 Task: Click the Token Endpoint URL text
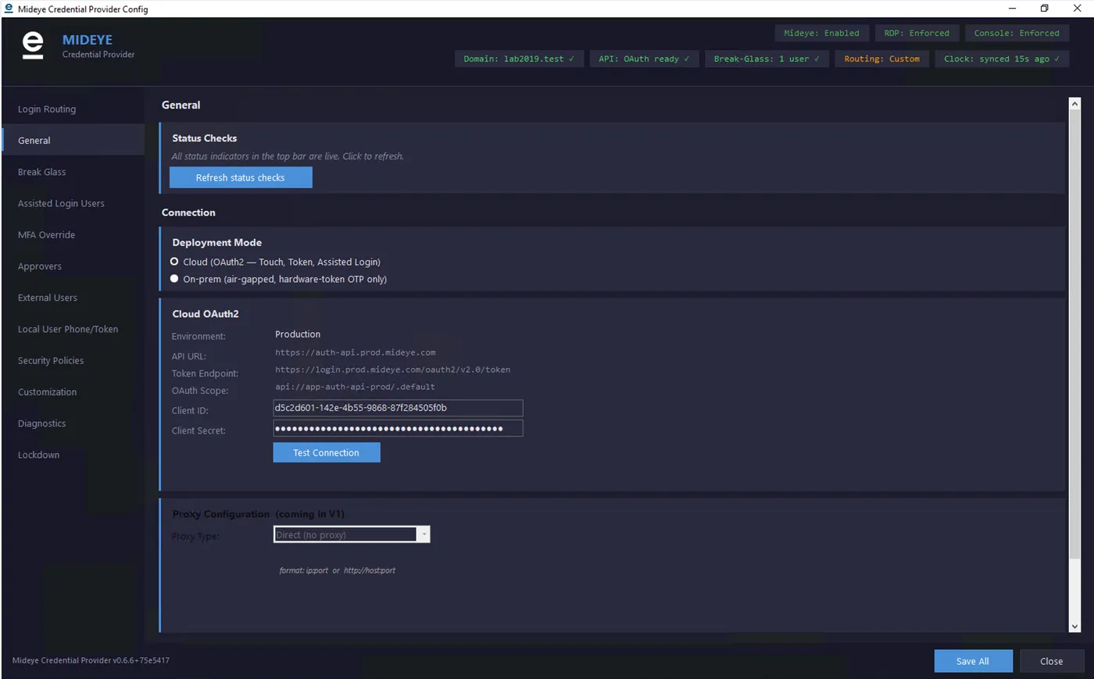coord(392,370)
